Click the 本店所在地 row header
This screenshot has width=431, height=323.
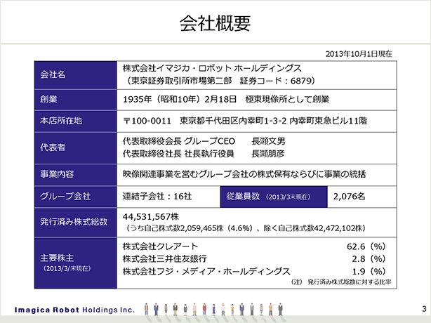[x=76, y=121]
